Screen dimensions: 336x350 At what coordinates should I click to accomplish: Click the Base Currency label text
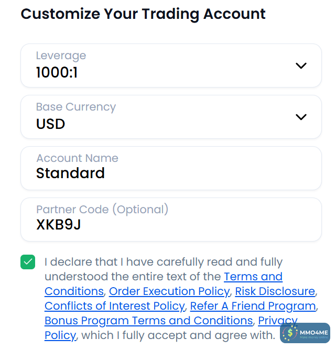click(76, 107)
